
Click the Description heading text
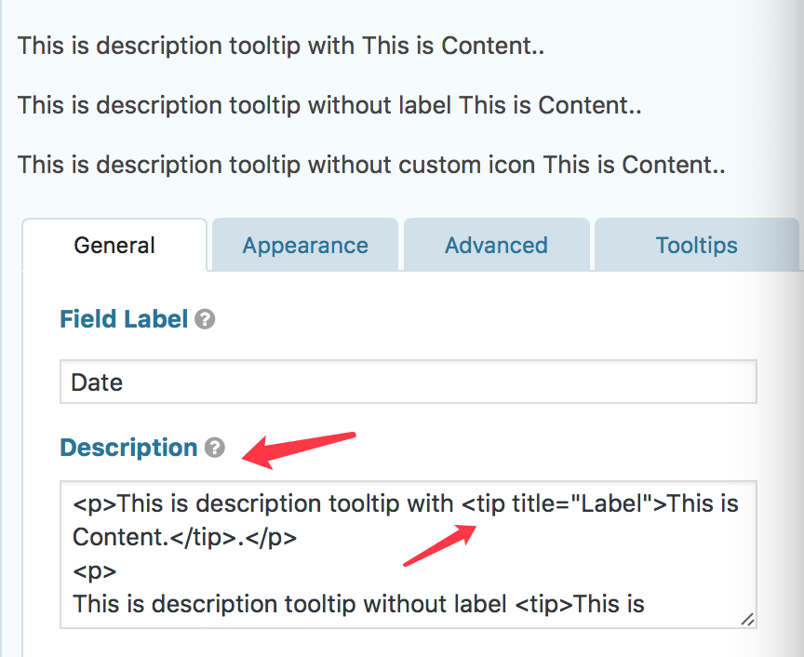128,449
